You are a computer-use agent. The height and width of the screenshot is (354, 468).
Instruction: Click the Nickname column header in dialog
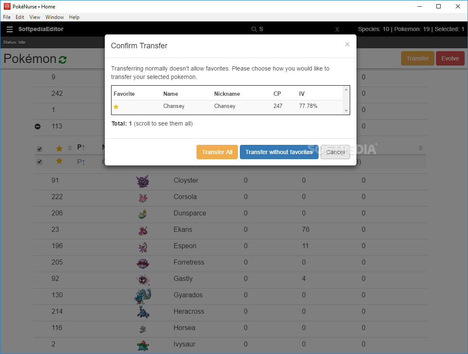coord(227,94)
